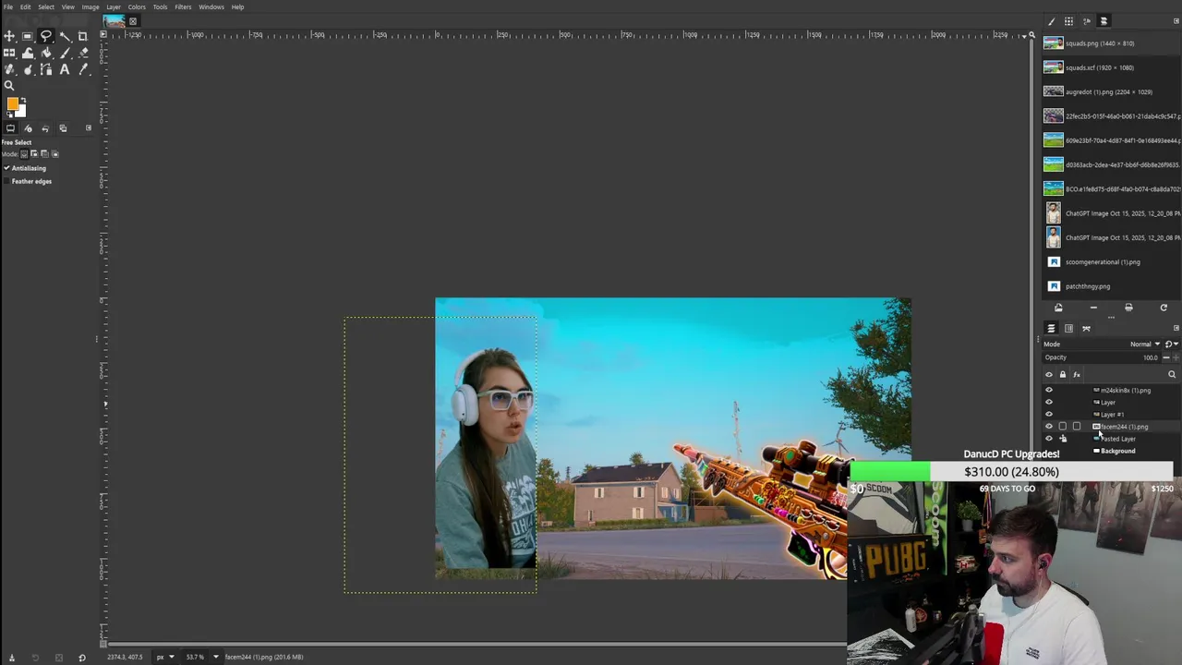Select the Unified Transform tool
The height and width of the screenshot is (665, 1182).
click(x=9, y=53)
